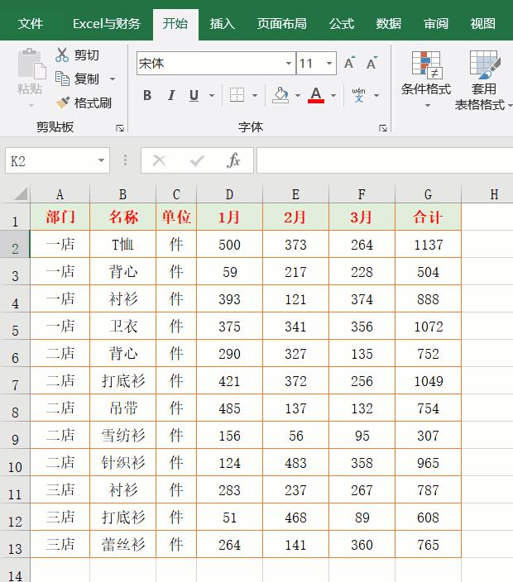Screen dimensions: 513x582
Task: Select column D header
Action: (x=229, y=194)
